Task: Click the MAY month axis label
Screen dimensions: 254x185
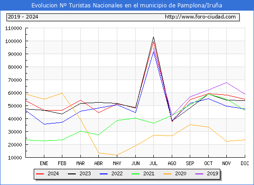Action: [x=117, y=163]
